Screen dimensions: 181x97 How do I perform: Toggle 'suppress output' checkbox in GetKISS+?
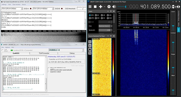[x=49, y=72]
